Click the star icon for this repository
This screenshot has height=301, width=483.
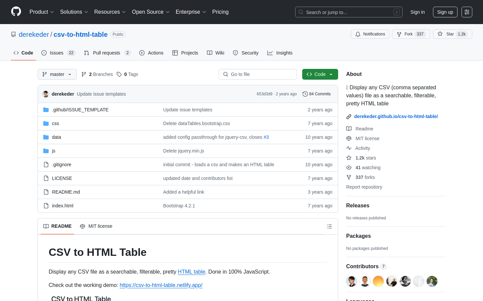click(x=440, y=34)
